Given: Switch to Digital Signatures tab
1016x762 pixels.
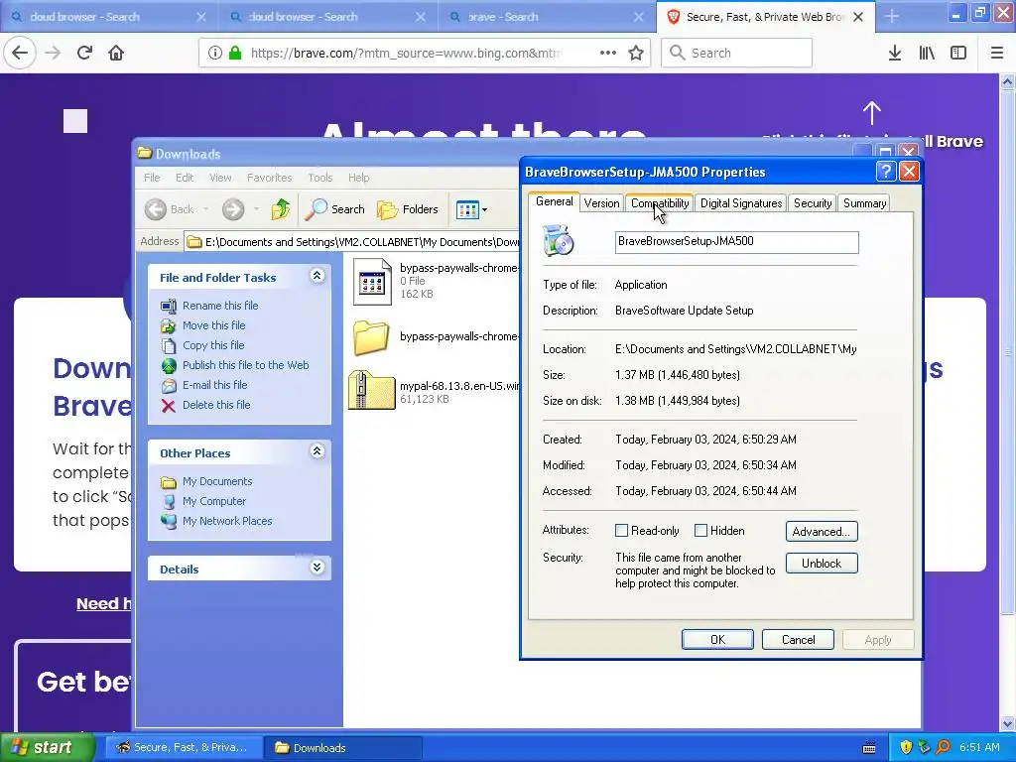Looking at the screenshot, I should pos(740,203).
